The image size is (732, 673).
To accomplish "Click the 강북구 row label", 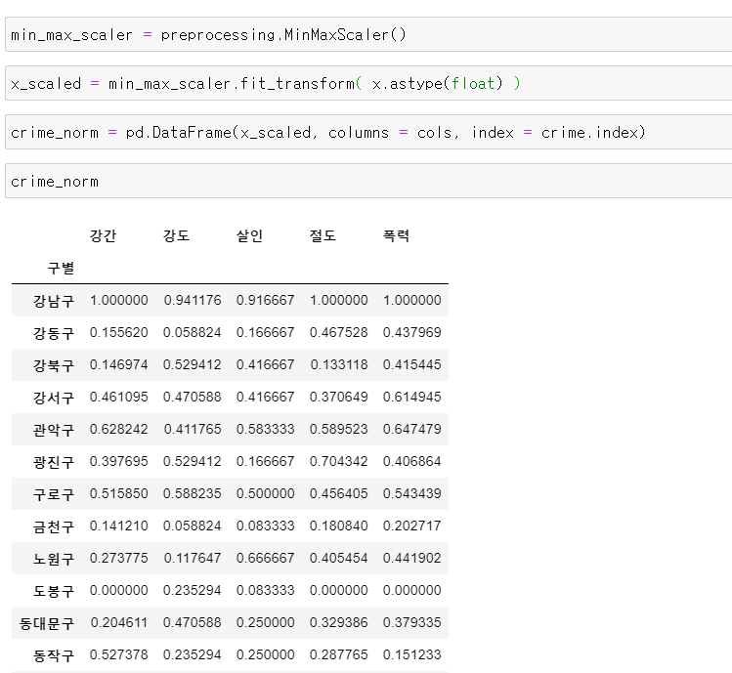I will [x=54, y=365].
